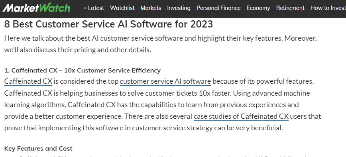346x157 pixels.
Task: Click the sentence ending with very beneficial
Action: click(144, 128)
